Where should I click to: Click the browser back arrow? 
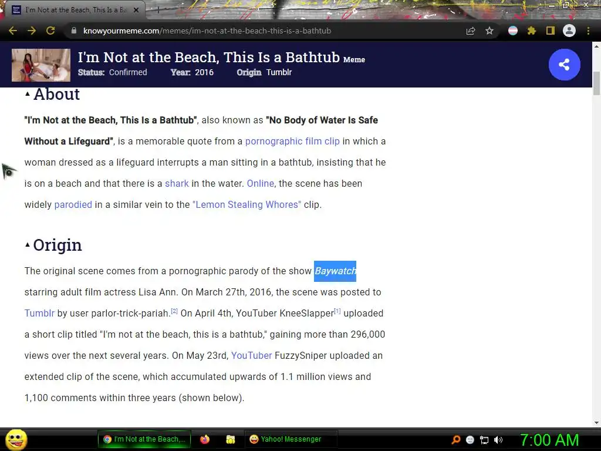coord(13,31)
